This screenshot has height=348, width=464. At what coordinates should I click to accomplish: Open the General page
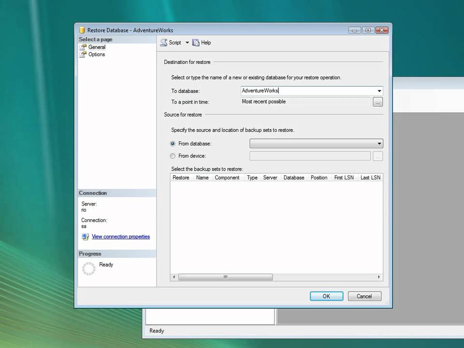(97, 47)
